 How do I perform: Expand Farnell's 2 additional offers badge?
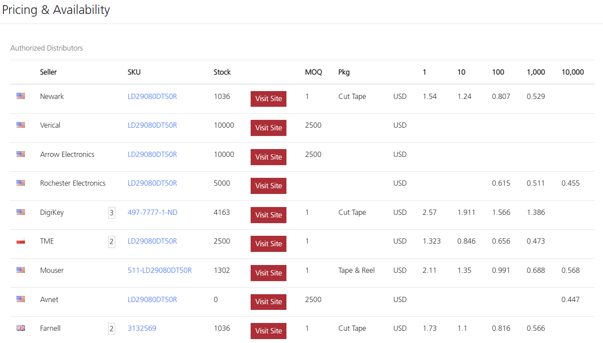click(112, 329)
